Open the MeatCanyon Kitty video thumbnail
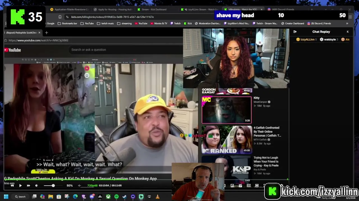 point(227,110)
